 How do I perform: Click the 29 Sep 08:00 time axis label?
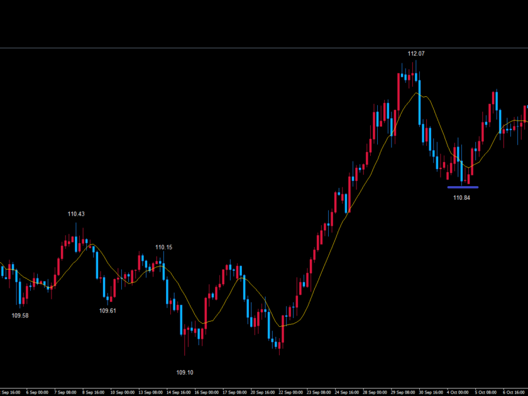pyautogui.click(x=404, y=392)
